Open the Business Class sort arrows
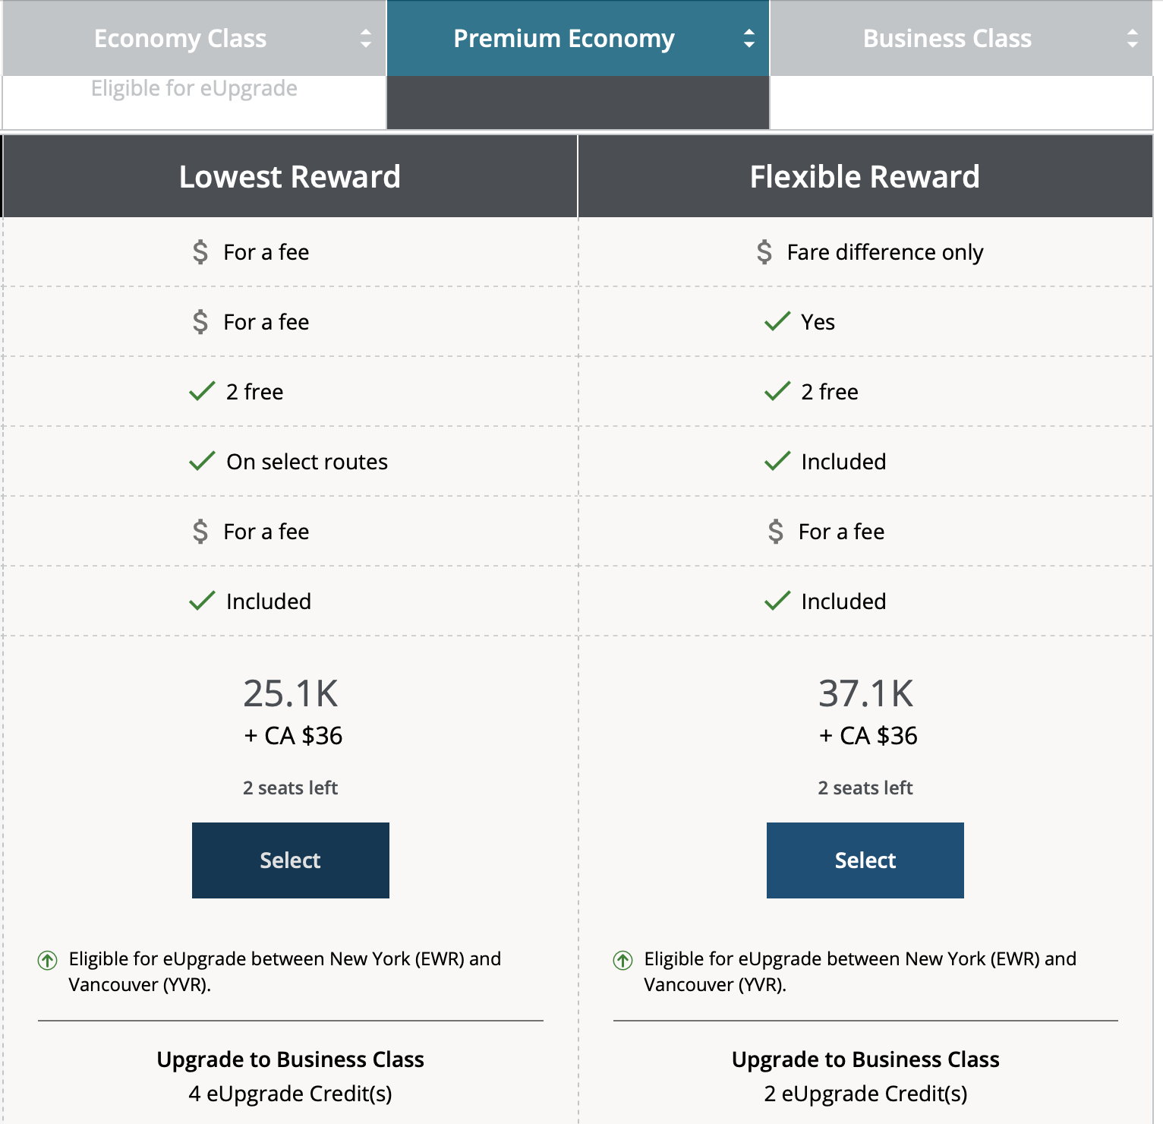The width and height of the screenshot is (1163, 1124). (1133, 39)
